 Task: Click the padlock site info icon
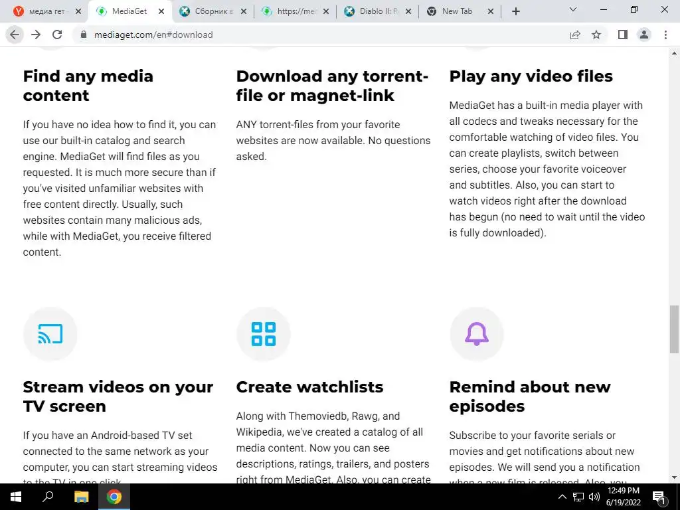[84, 35]
